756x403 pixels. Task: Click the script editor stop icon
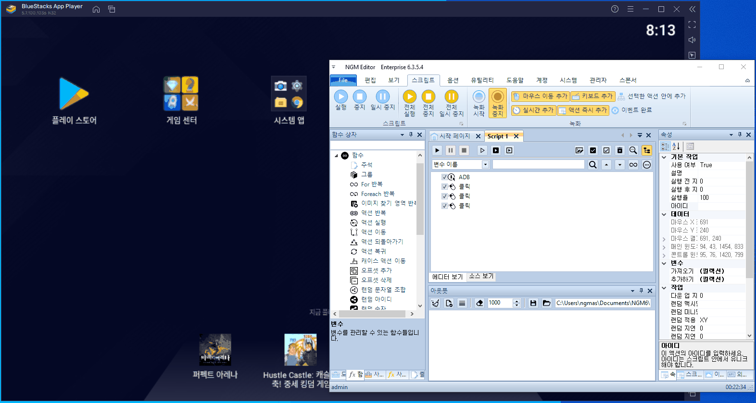[464, 150]
